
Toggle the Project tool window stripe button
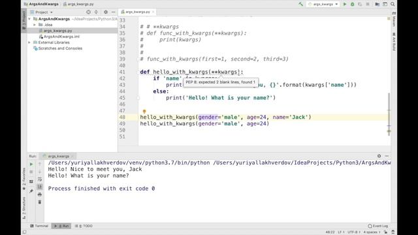tap(24, 22)
